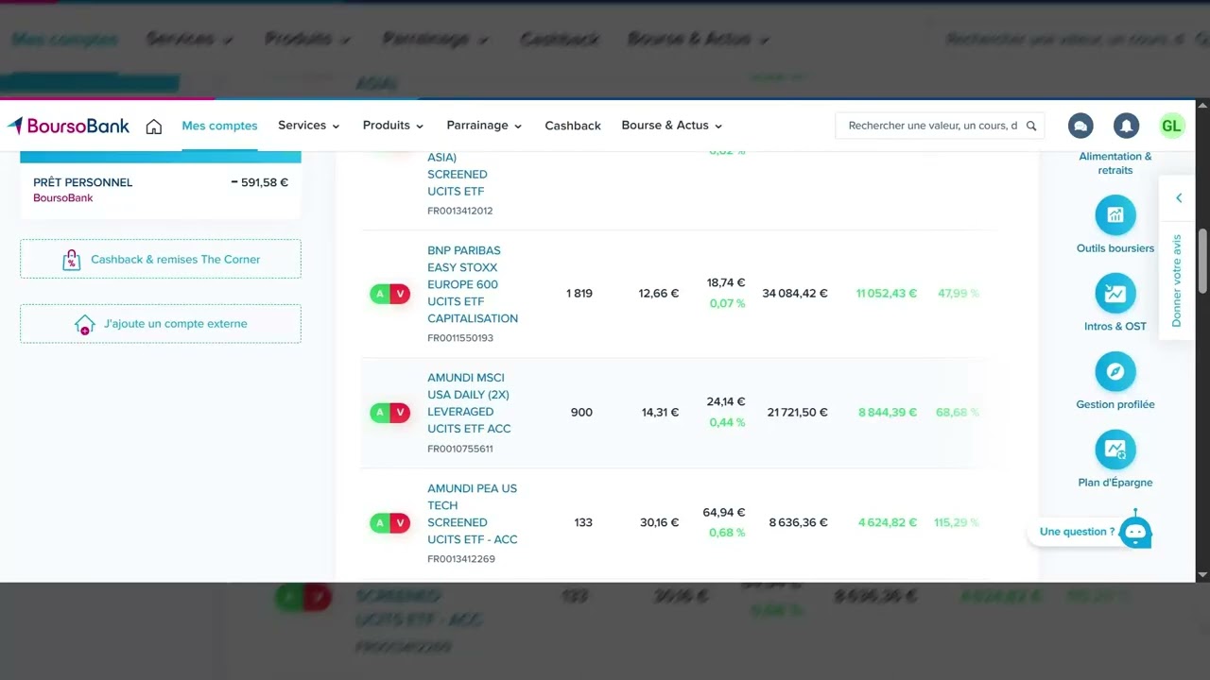Click ISIN FR0011550193
1210x680 pixels.
pos(460,338)
